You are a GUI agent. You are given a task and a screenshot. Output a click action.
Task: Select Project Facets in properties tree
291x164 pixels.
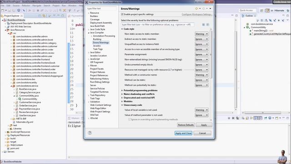point(97,69)
